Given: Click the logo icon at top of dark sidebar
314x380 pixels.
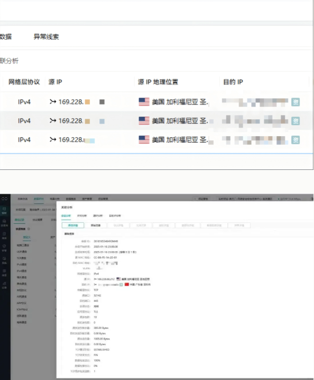Looking at the screenshot, I should [x=4, y=199].
